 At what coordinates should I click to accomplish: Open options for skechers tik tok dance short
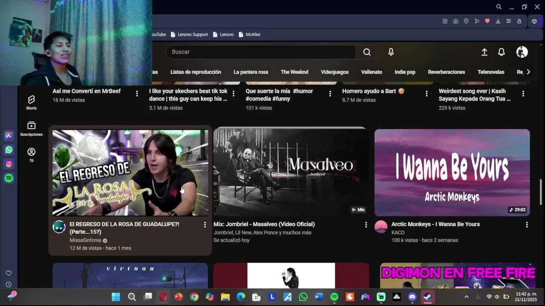233,93
